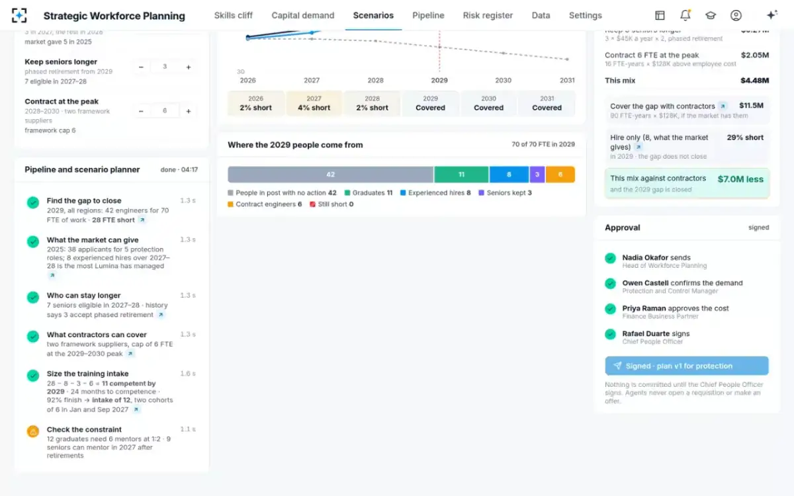Open the user account icon
Image resolution: width=794 pixels, height=496 pixels.
tap(736, 15)
